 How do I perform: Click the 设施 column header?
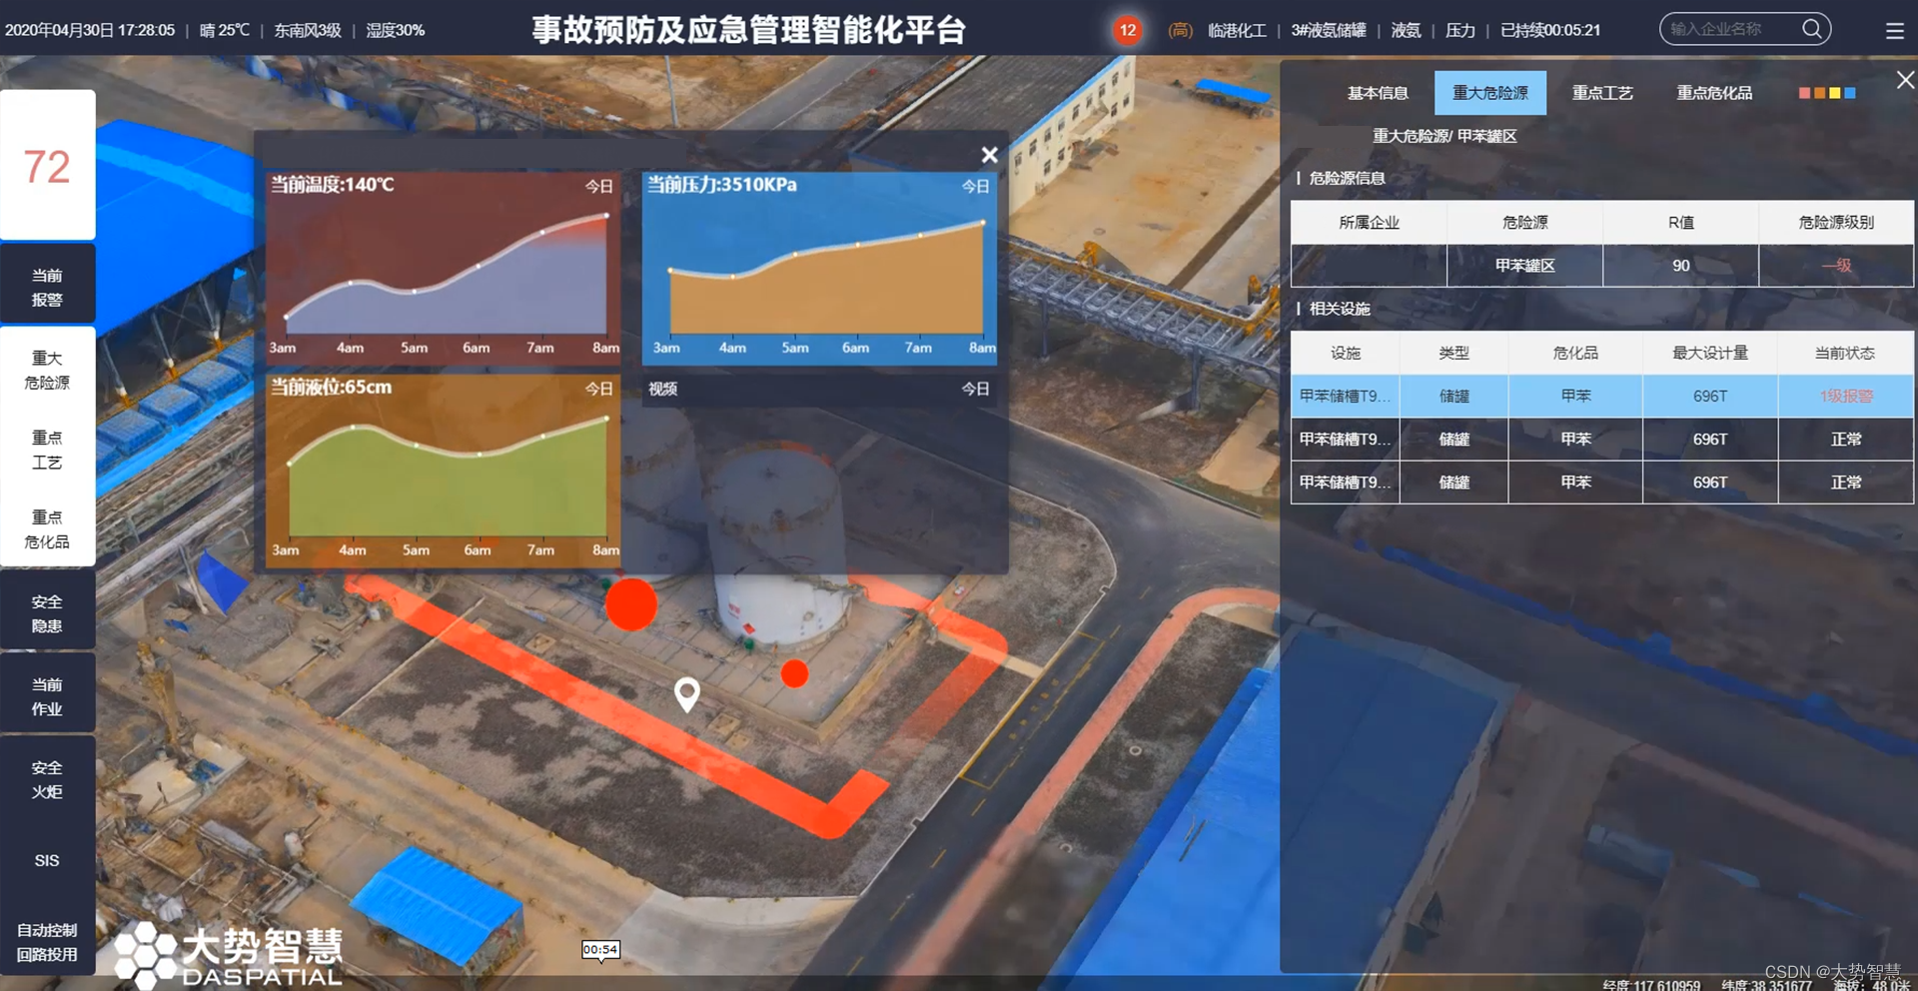[x=1346, y=354]
